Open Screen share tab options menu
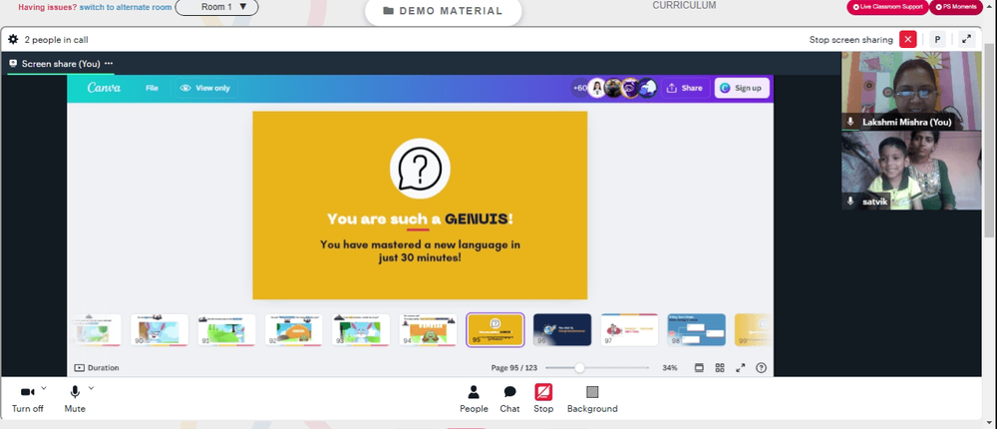This screenshot has width=997, height=429. [x=109, y=64]
